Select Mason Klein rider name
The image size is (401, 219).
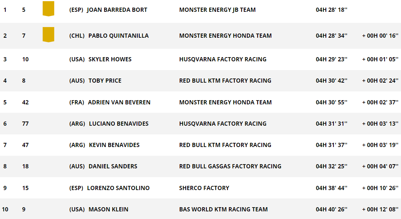click(108, 209)
